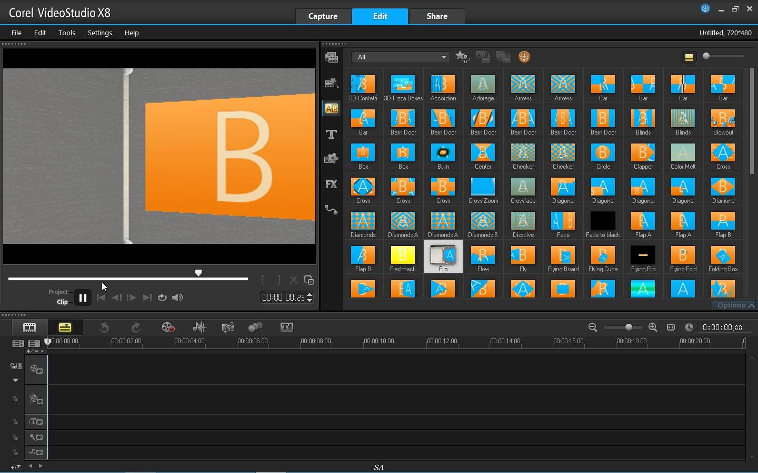Viewport: 758px width, 473px height.
Task: Toggle Video track ripple editing
Action: pos(15,366)
